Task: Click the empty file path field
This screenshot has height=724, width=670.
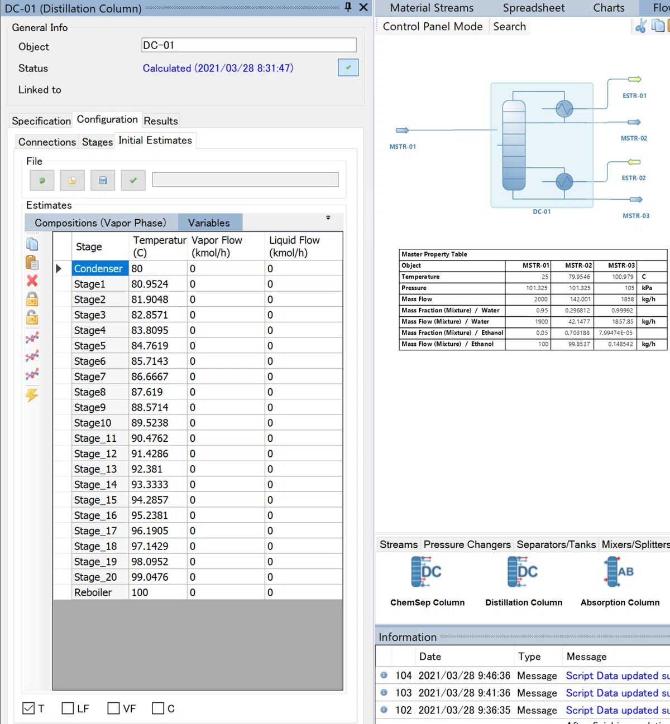Action: tap(245, 180)
